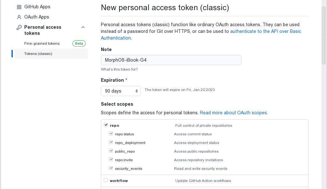Collapse the Personal access tokens section chevron

point(83,27)
